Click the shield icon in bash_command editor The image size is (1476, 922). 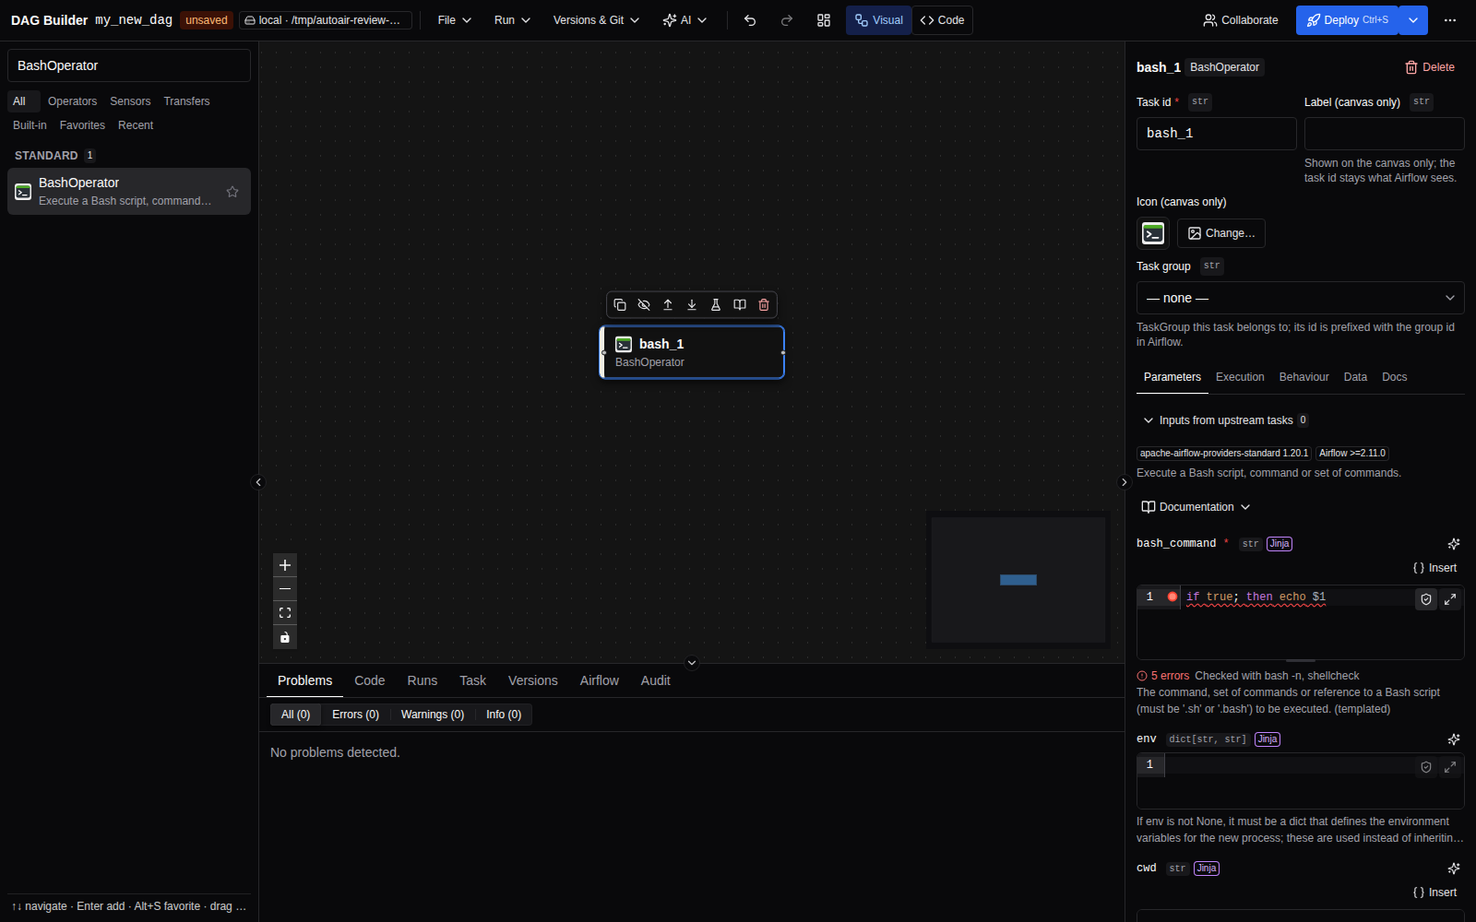[x=1426, y=599]
